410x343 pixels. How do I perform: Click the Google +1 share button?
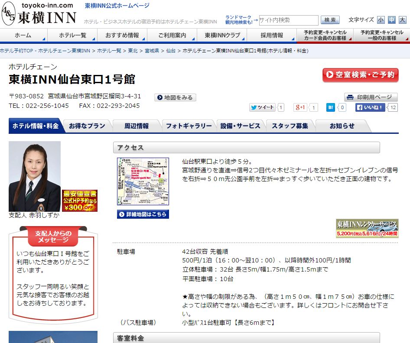[300, 107]
